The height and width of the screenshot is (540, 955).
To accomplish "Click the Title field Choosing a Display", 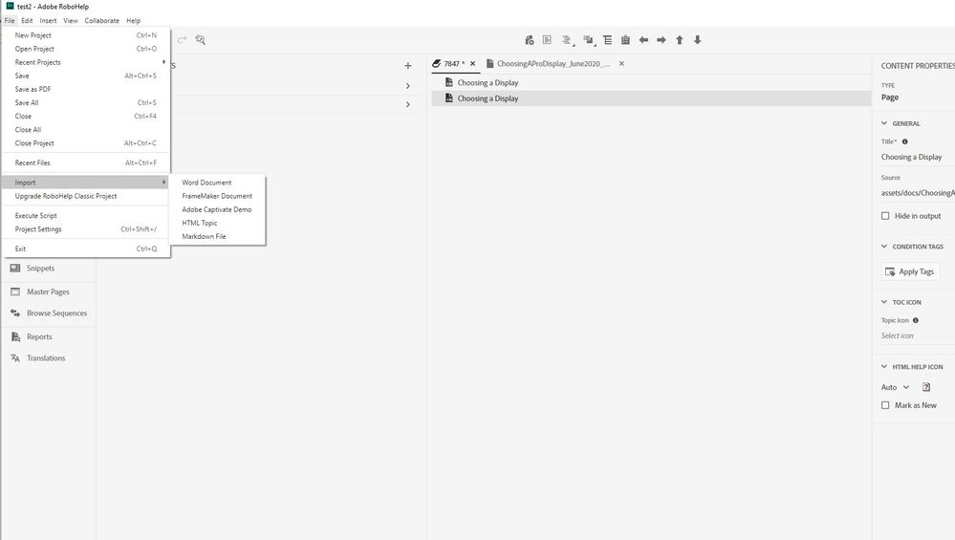I will pos(916,157).
